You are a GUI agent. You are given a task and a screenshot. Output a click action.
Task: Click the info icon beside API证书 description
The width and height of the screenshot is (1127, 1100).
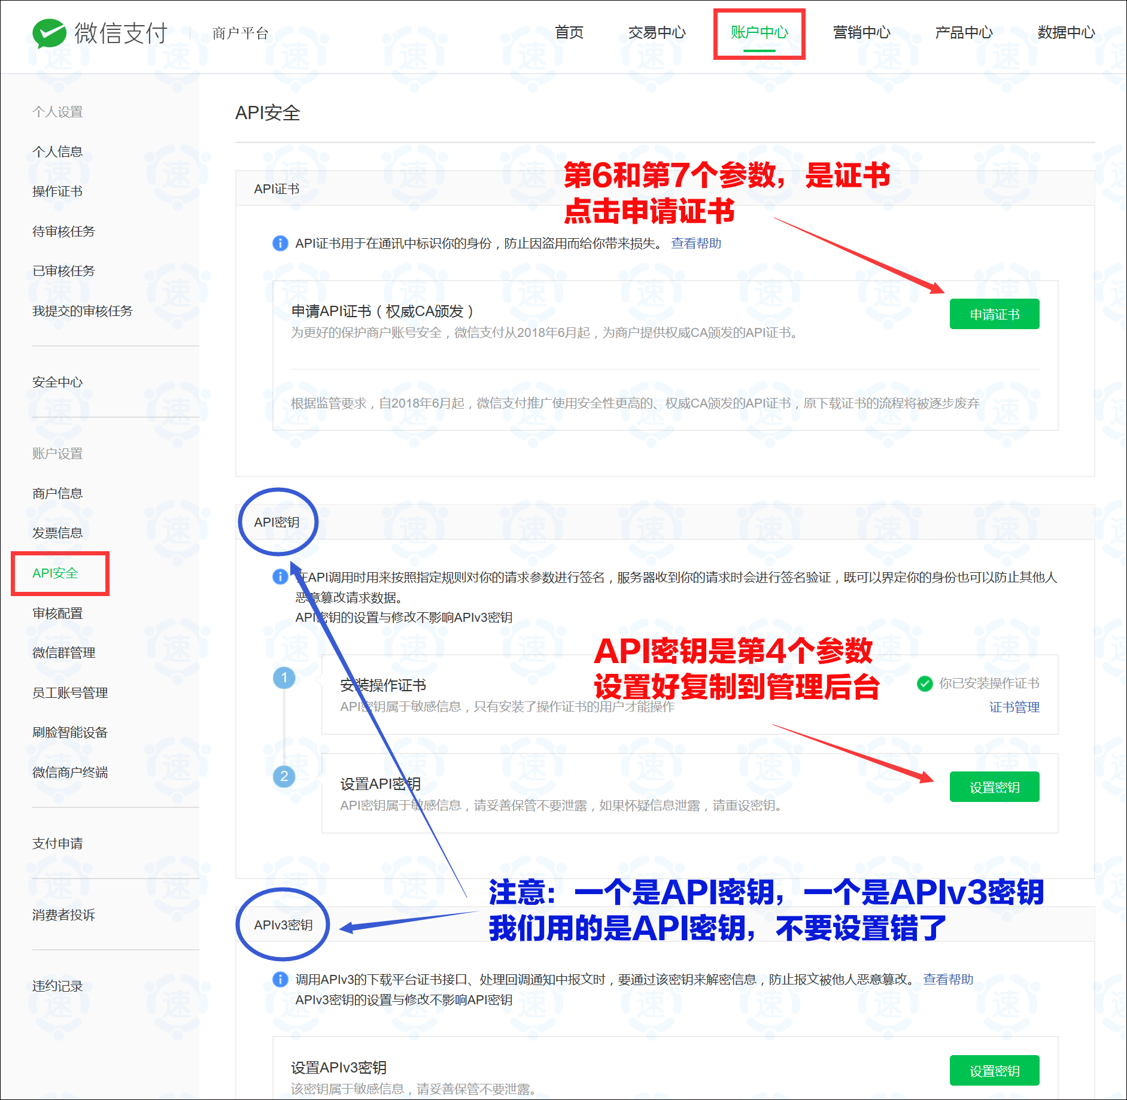280,244
